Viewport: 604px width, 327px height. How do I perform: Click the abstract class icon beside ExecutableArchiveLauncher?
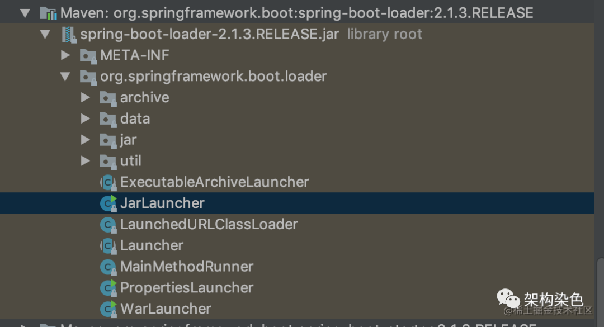107,182
